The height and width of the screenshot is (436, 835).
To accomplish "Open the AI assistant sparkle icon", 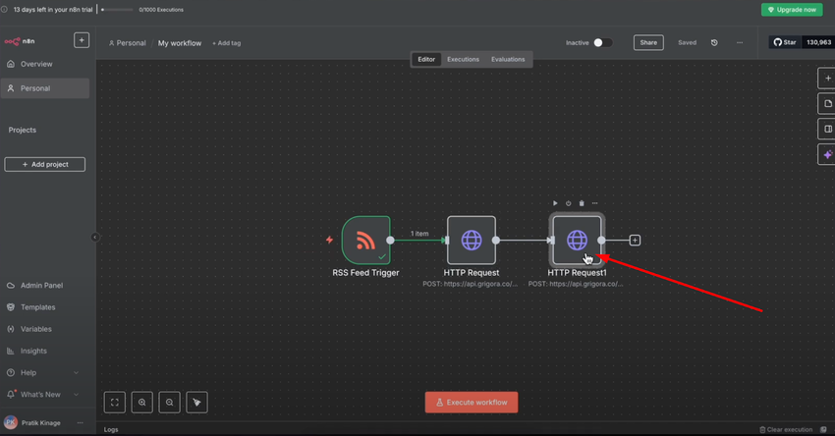I will pyautogui.click(x=827, y=154).
